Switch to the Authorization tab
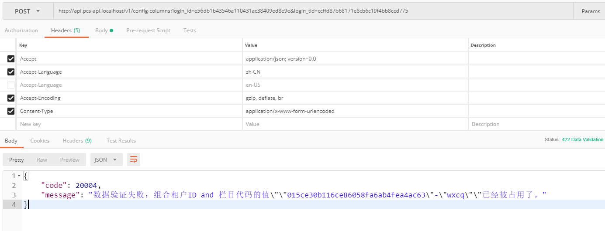605x231 pixels. click(21, 31)
